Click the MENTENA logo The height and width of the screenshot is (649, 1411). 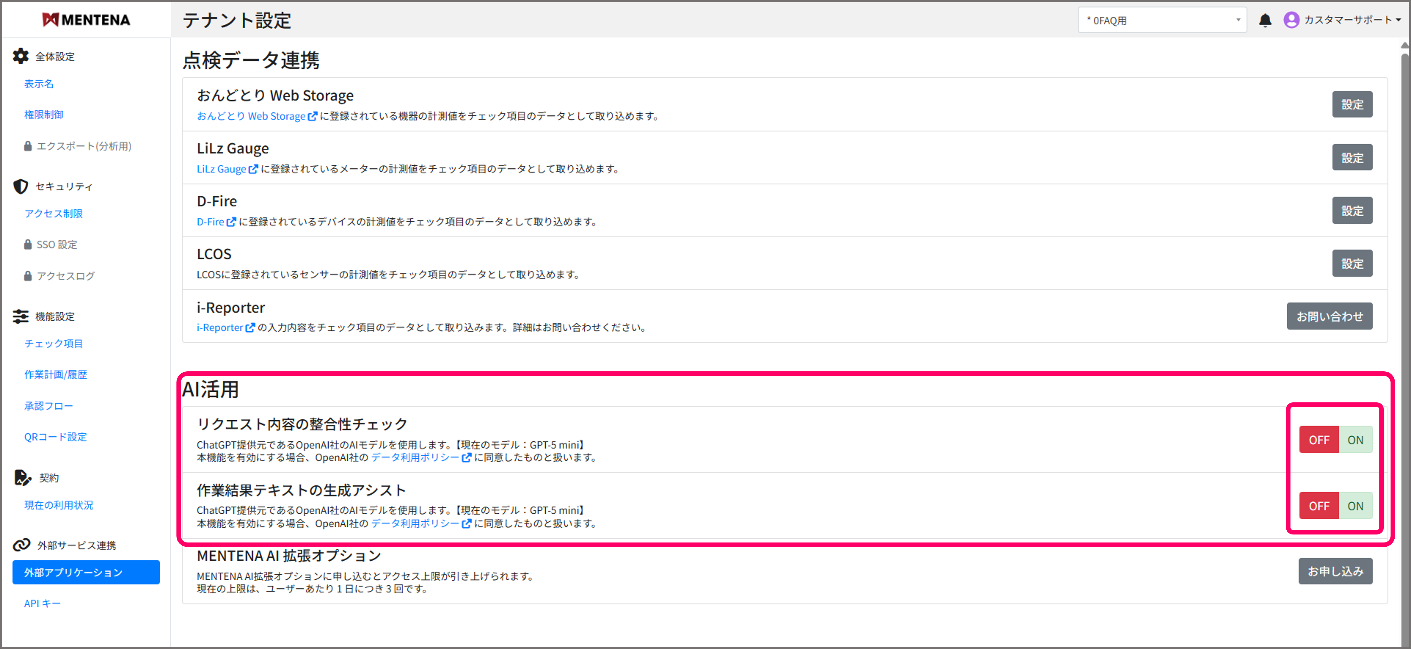click(86, 20)
